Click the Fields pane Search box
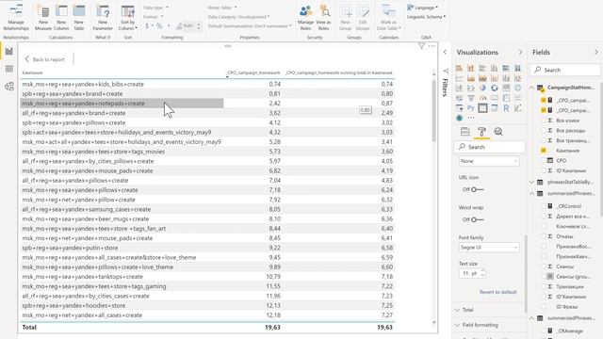This screenshot has height=339, width=603. [x=565, y=70]
